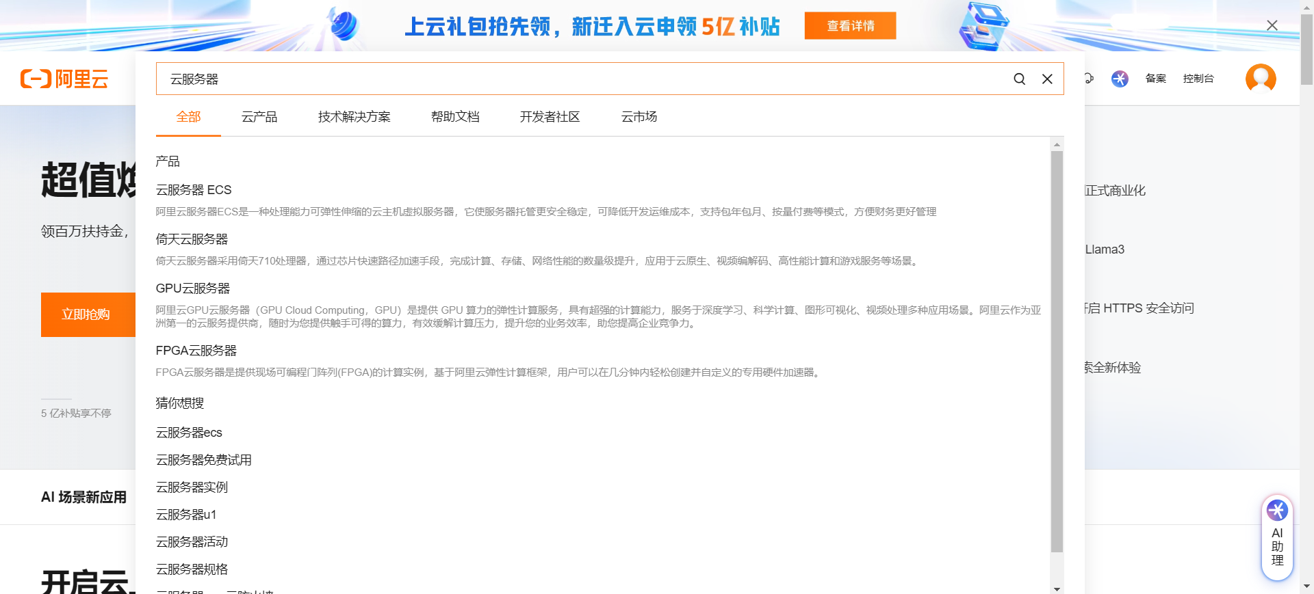Switch to the 帮助文档 tab

pyautogui.click(x=455, y=117)
